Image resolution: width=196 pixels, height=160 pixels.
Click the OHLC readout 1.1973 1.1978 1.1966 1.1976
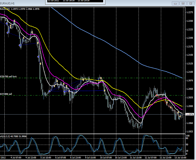click(x=25, y=9)
